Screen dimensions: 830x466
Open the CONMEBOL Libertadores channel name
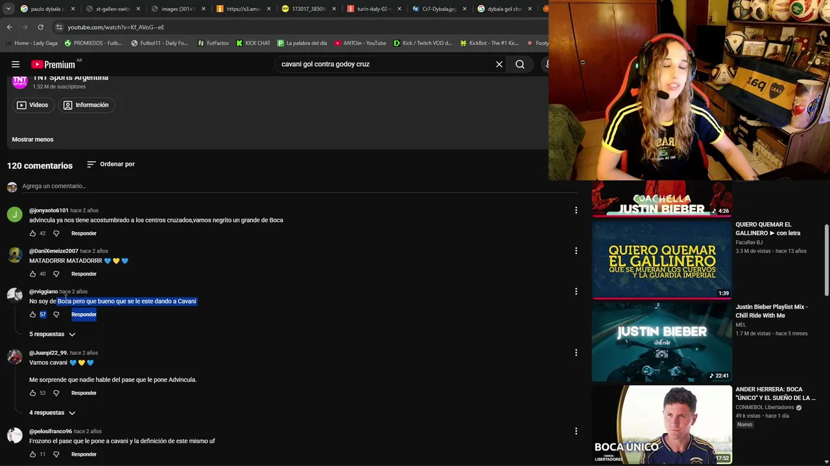[765, 408]
